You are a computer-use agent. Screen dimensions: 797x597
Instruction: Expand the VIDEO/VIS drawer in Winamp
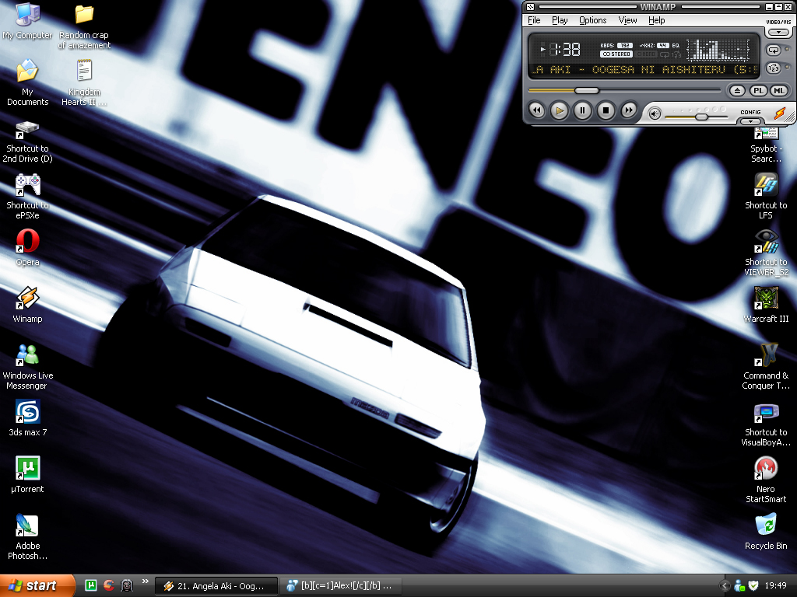[778, 33]
